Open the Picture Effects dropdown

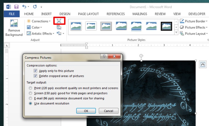click(x=193, y=27)
